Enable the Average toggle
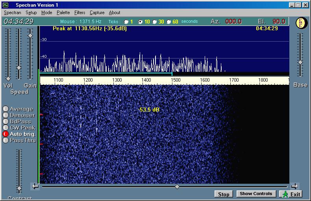Screen dimensions: 311x201 6,109
